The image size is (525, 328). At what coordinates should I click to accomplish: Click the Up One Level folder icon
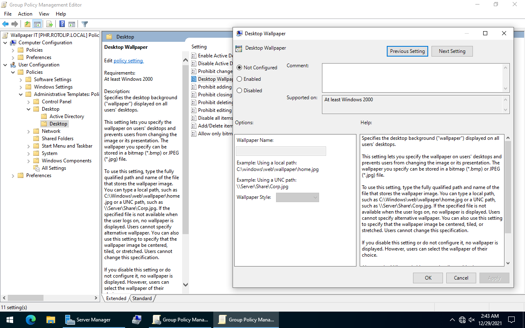pos(27,24)
